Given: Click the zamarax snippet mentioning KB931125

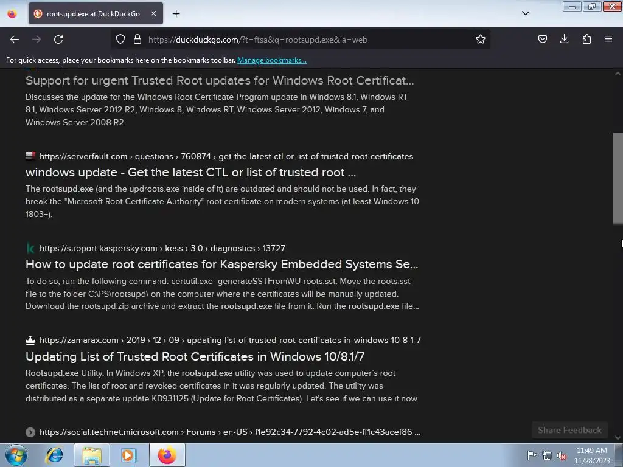Looking at the screenshot, I should [222, 386].
